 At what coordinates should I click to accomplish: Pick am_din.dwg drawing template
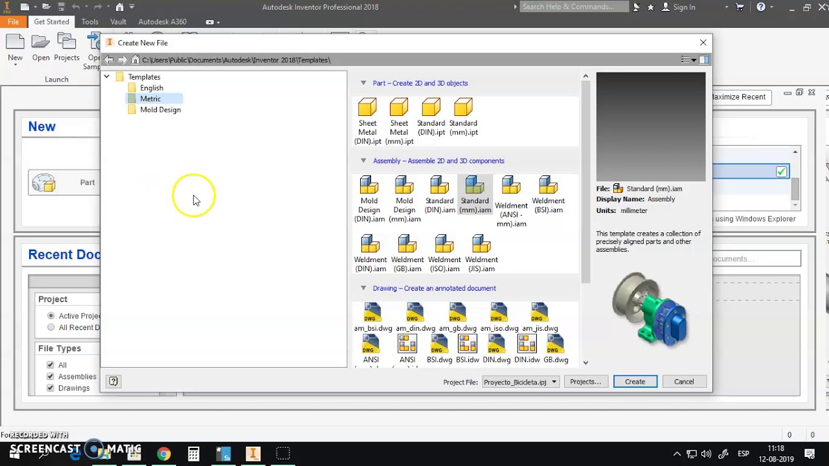[x=415, y=318]
